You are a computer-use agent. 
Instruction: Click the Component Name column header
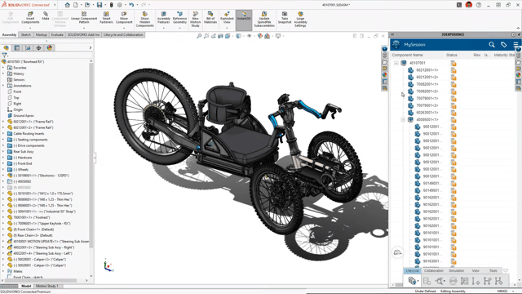point(408,55)
